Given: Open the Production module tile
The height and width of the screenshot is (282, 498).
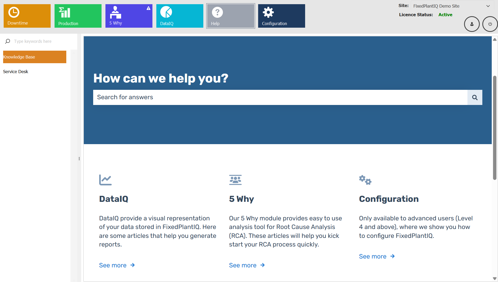Looking at the screenshot, I should pos(78,16).
